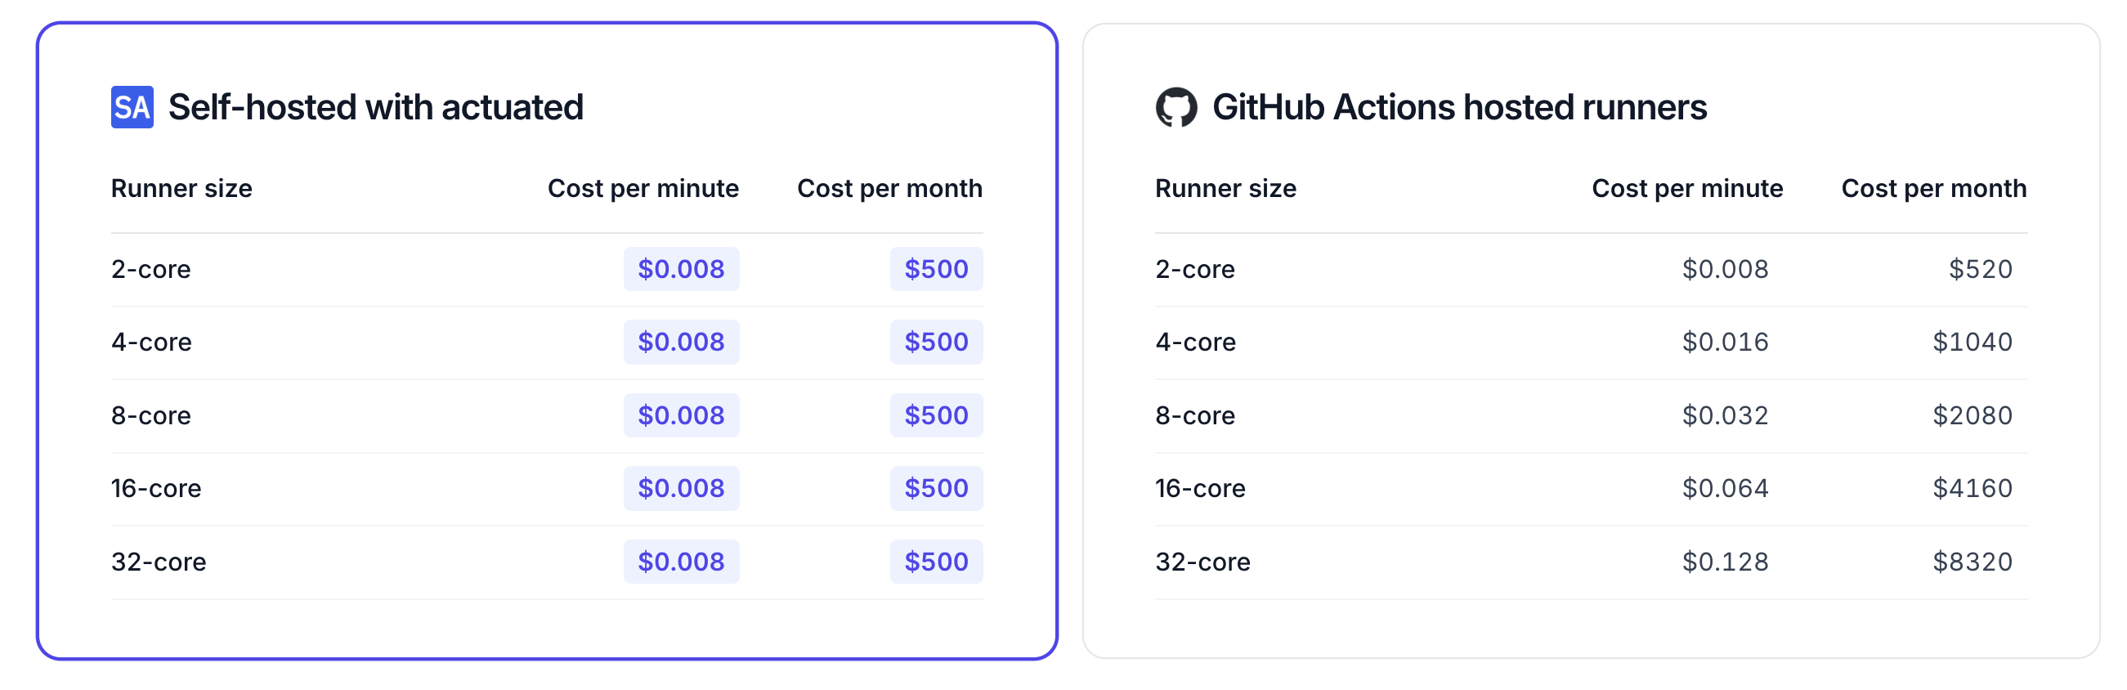Click the 'GitHub Actions hosted runners' heading
The width and height of the screenshot is (2127, 690).
click(x=1459, y=107)
